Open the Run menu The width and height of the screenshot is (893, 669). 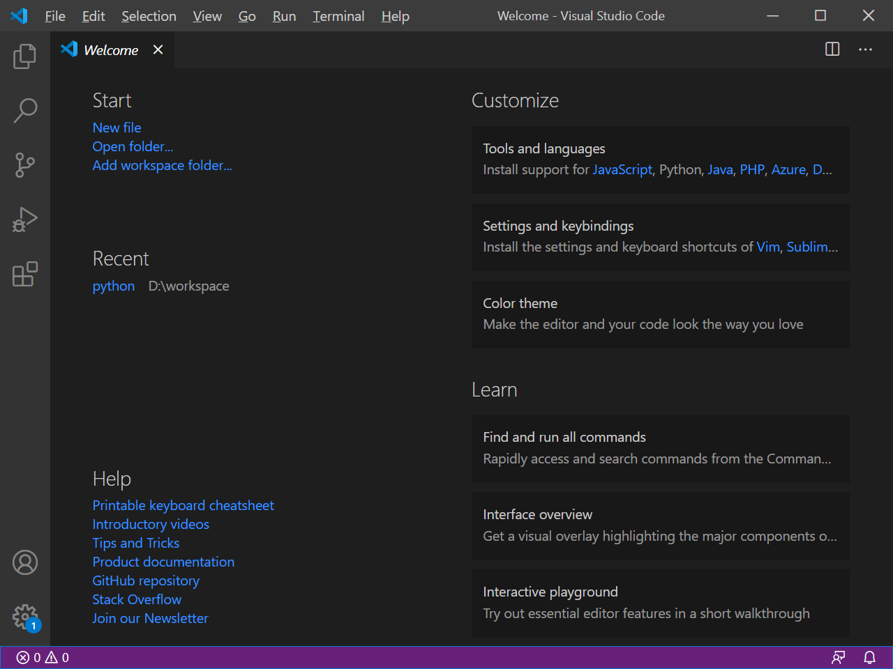(284, 16)
